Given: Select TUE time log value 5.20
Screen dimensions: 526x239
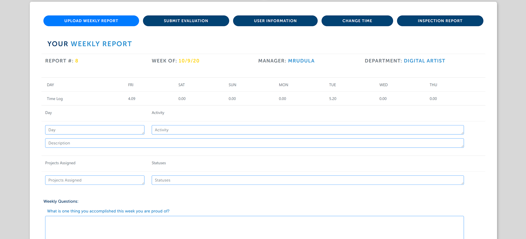Looking at the screenshot, I should (x=333, y=99).
